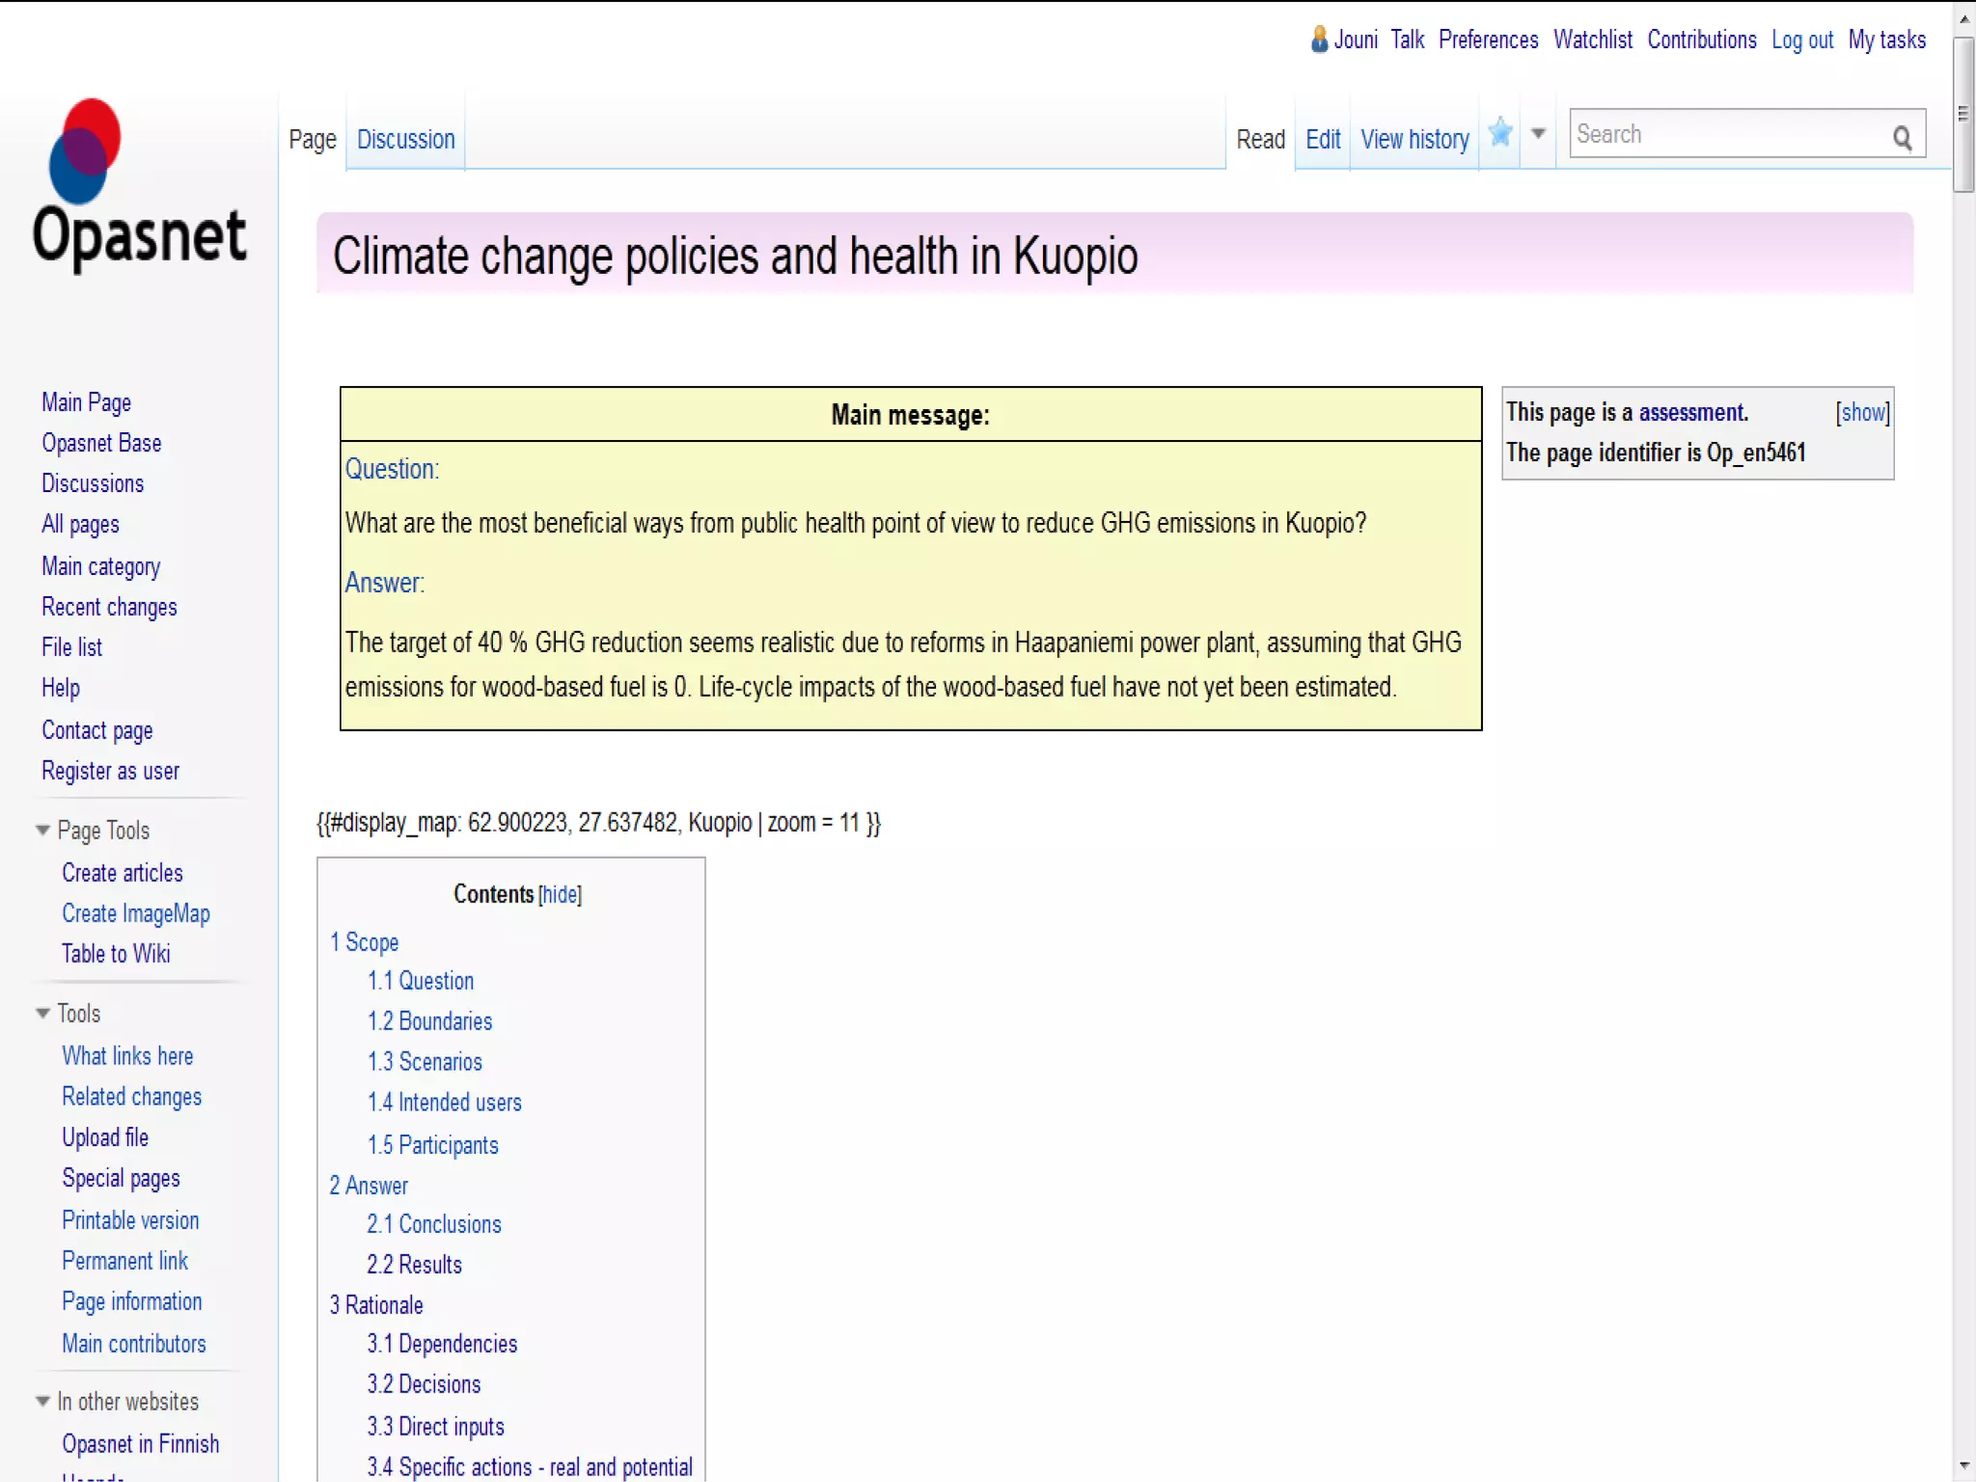View Contributions
Viewport: 1976px width, 1482px height.
click(1702, 40)
